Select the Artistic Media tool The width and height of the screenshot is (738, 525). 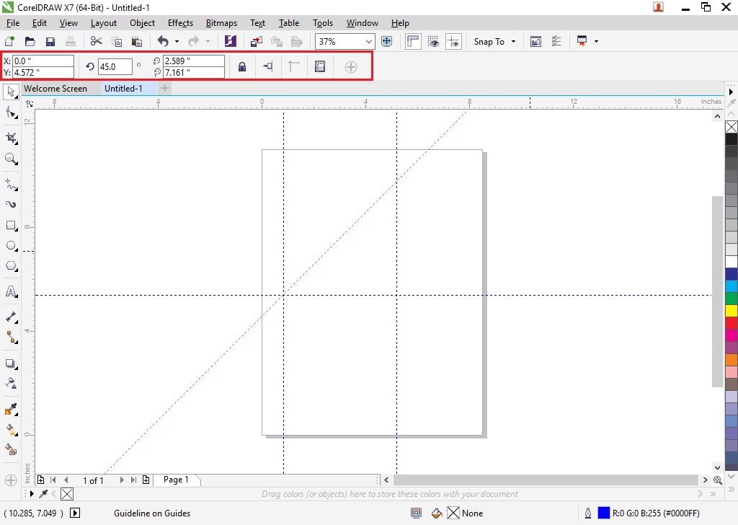11,204
